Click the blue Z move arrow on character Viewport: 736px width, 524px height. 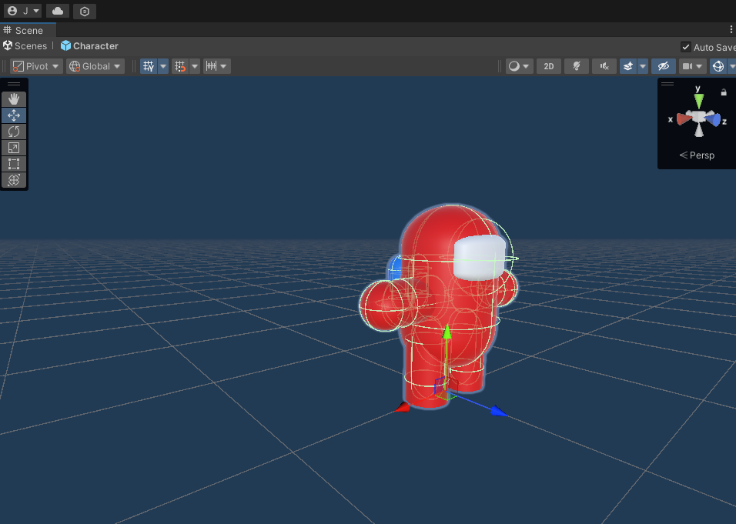point(498,412)
